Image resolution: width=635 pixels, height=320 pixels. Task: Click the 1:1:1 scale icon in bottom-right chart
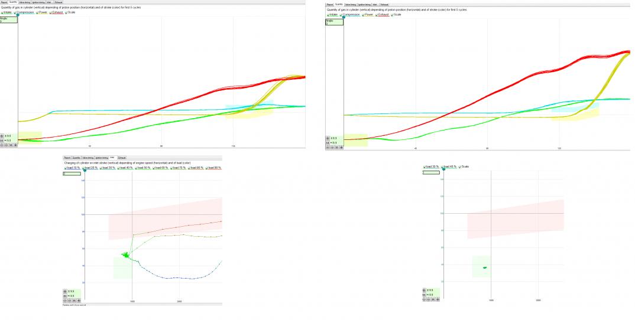[424, 290]
